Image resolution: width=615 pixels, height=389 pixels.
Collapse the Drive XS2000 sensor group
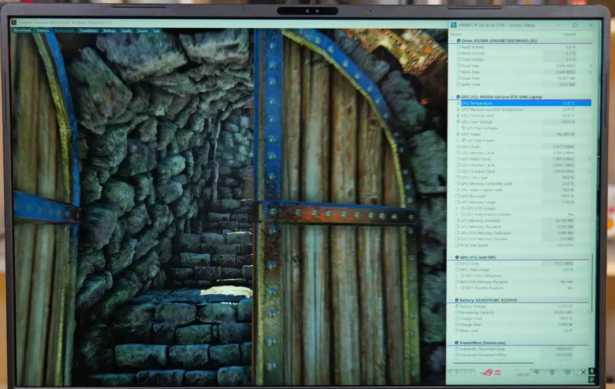pyautogui.click(x=452, y=40)
